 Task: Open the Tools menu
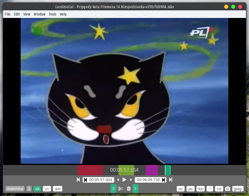(x=53, y=14)
